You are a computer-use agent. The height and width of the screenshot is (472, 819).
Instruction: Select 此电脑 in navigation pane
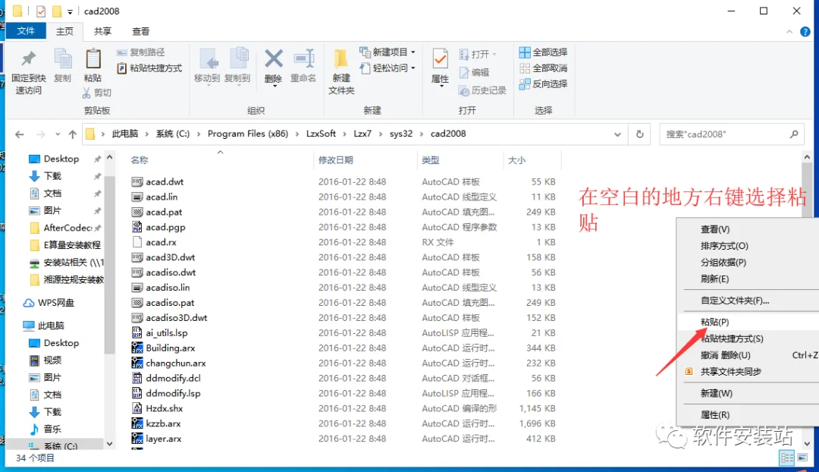[x=51, y=326]
